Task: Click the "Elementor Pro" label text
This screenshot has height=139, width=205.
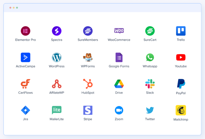Action: pos(25,40)
